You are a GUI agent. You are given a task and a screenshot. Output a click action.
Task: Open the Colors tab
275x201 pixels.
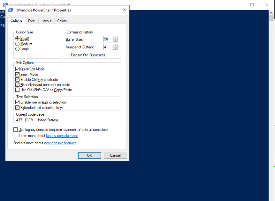click(62, 21)
